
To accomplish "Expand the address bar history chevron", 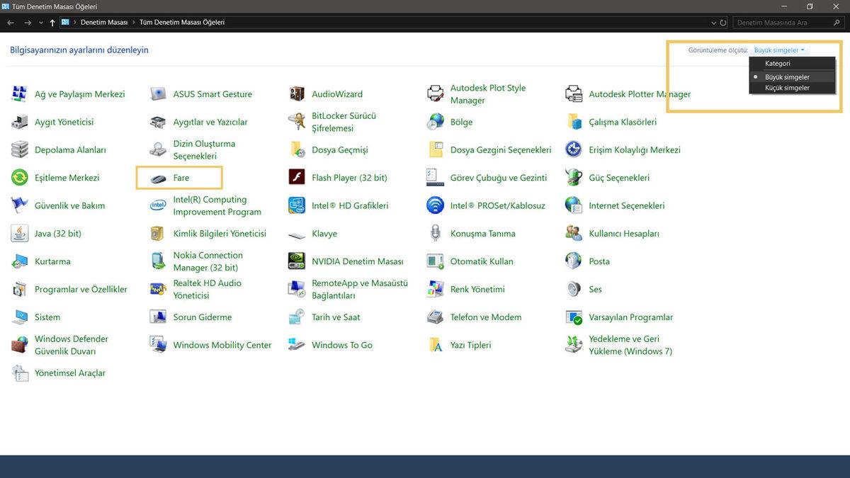I will click(x=713, y=23).
